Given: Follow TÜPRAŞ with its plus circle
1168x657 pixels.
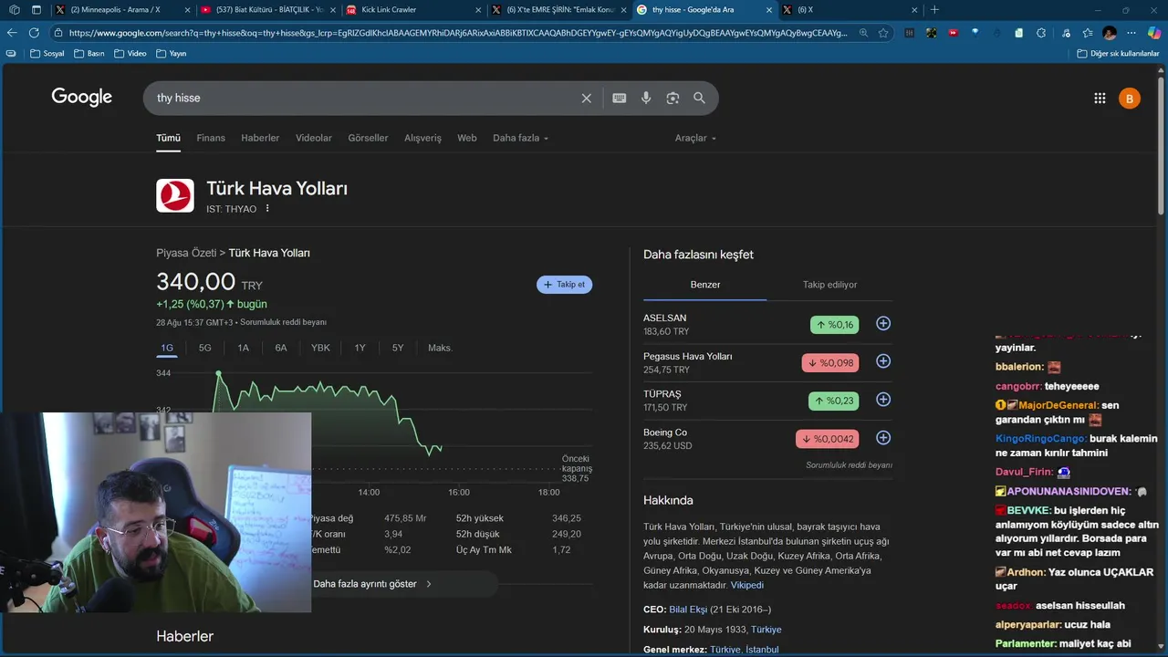Looking at the screenshot, I should 883,400.
